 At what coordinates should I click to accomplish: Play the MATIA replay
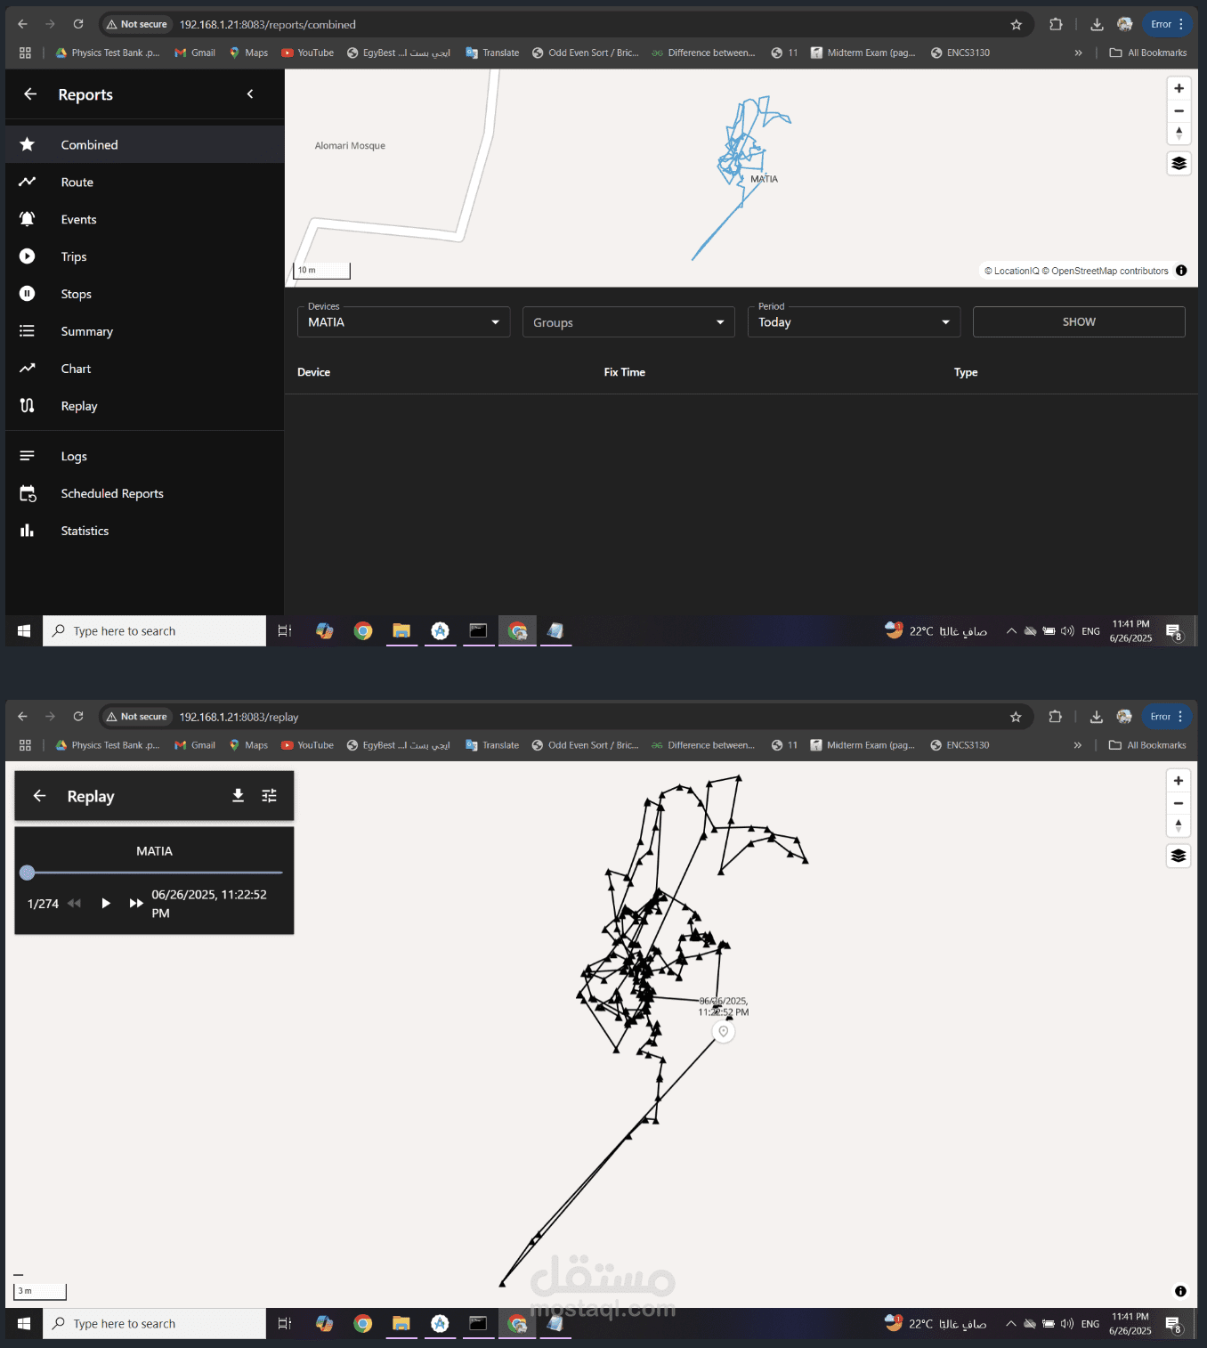click(106, 903)
